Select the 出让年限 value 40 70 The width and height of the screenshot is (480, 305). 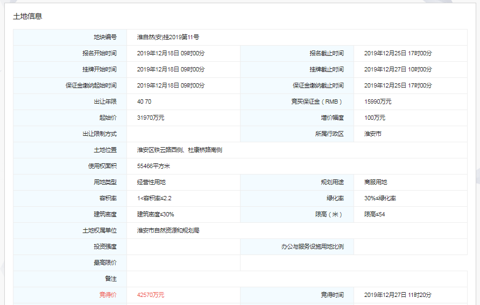(x=144, y=101)
